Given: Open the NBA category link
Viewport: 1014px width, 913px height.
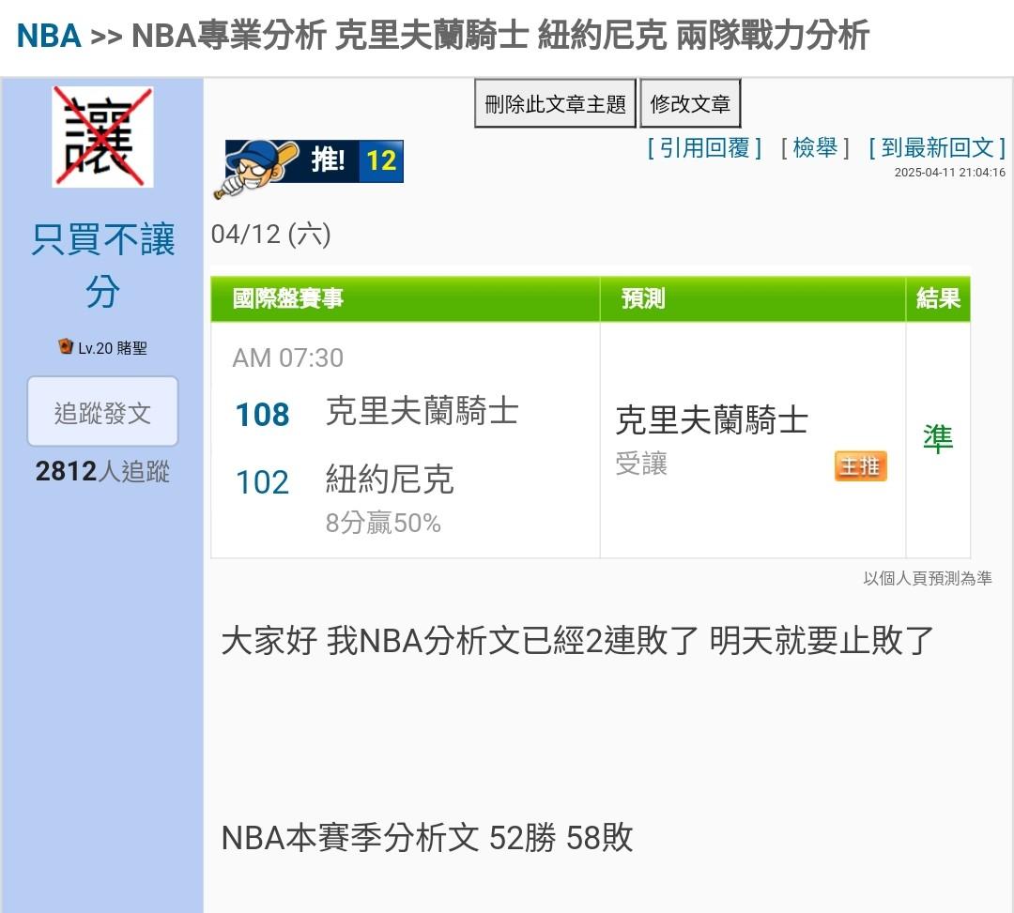Looking at the screenshot, I should coord(49,35).
